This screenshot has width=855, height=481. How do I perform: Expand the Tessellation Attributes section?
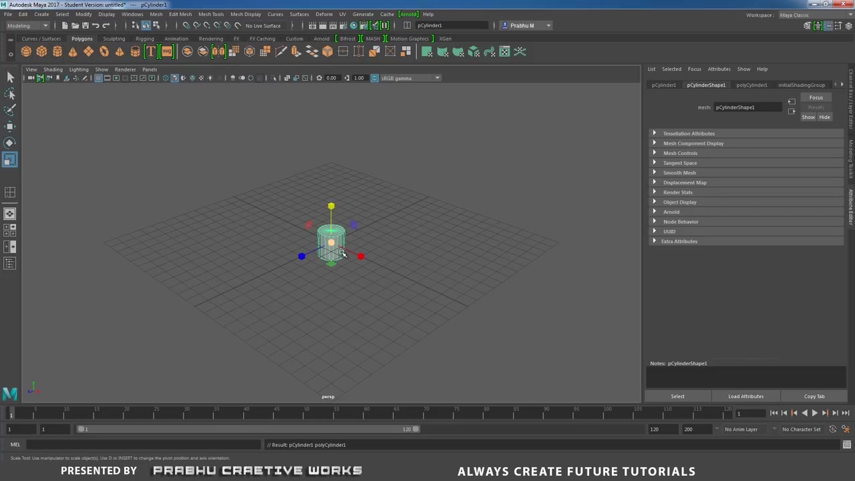pyautogui.click(x=689, y=133)
